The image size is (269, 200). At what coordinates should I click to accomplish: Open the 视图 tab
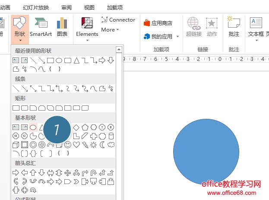(x=89, y=7)
